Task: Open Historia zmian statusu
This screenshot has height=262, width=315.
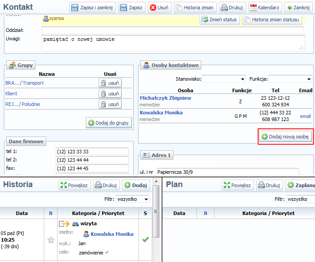Action: coord(272,20)
